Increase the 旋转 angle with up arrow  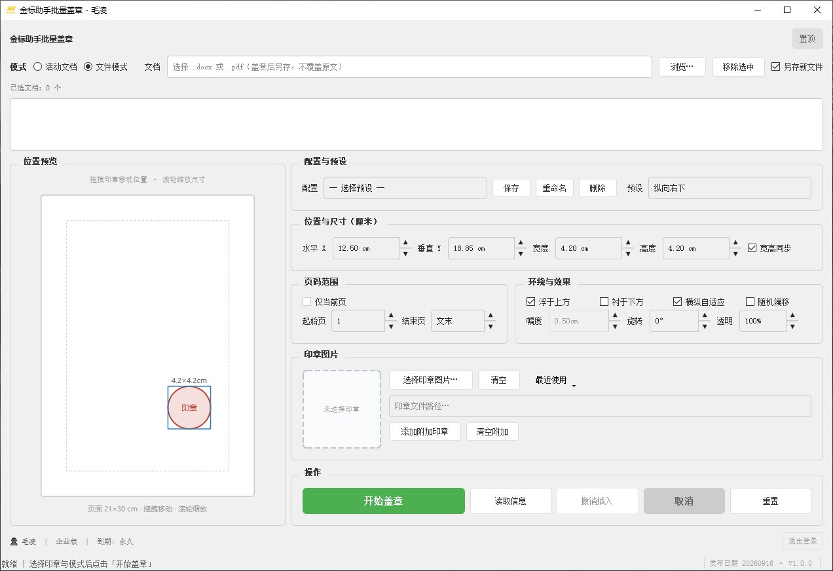[x=705, y=316]
